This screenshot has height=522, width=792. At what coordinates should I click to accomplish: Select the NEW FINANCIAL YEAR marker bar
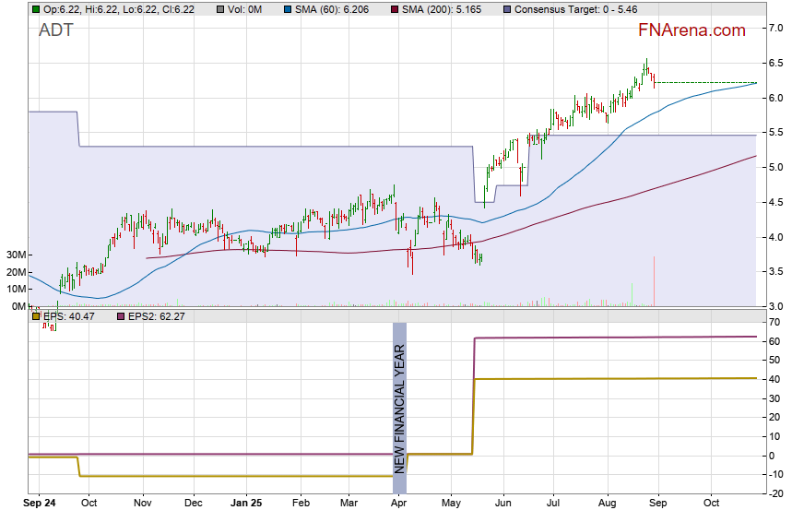point(399,398)
